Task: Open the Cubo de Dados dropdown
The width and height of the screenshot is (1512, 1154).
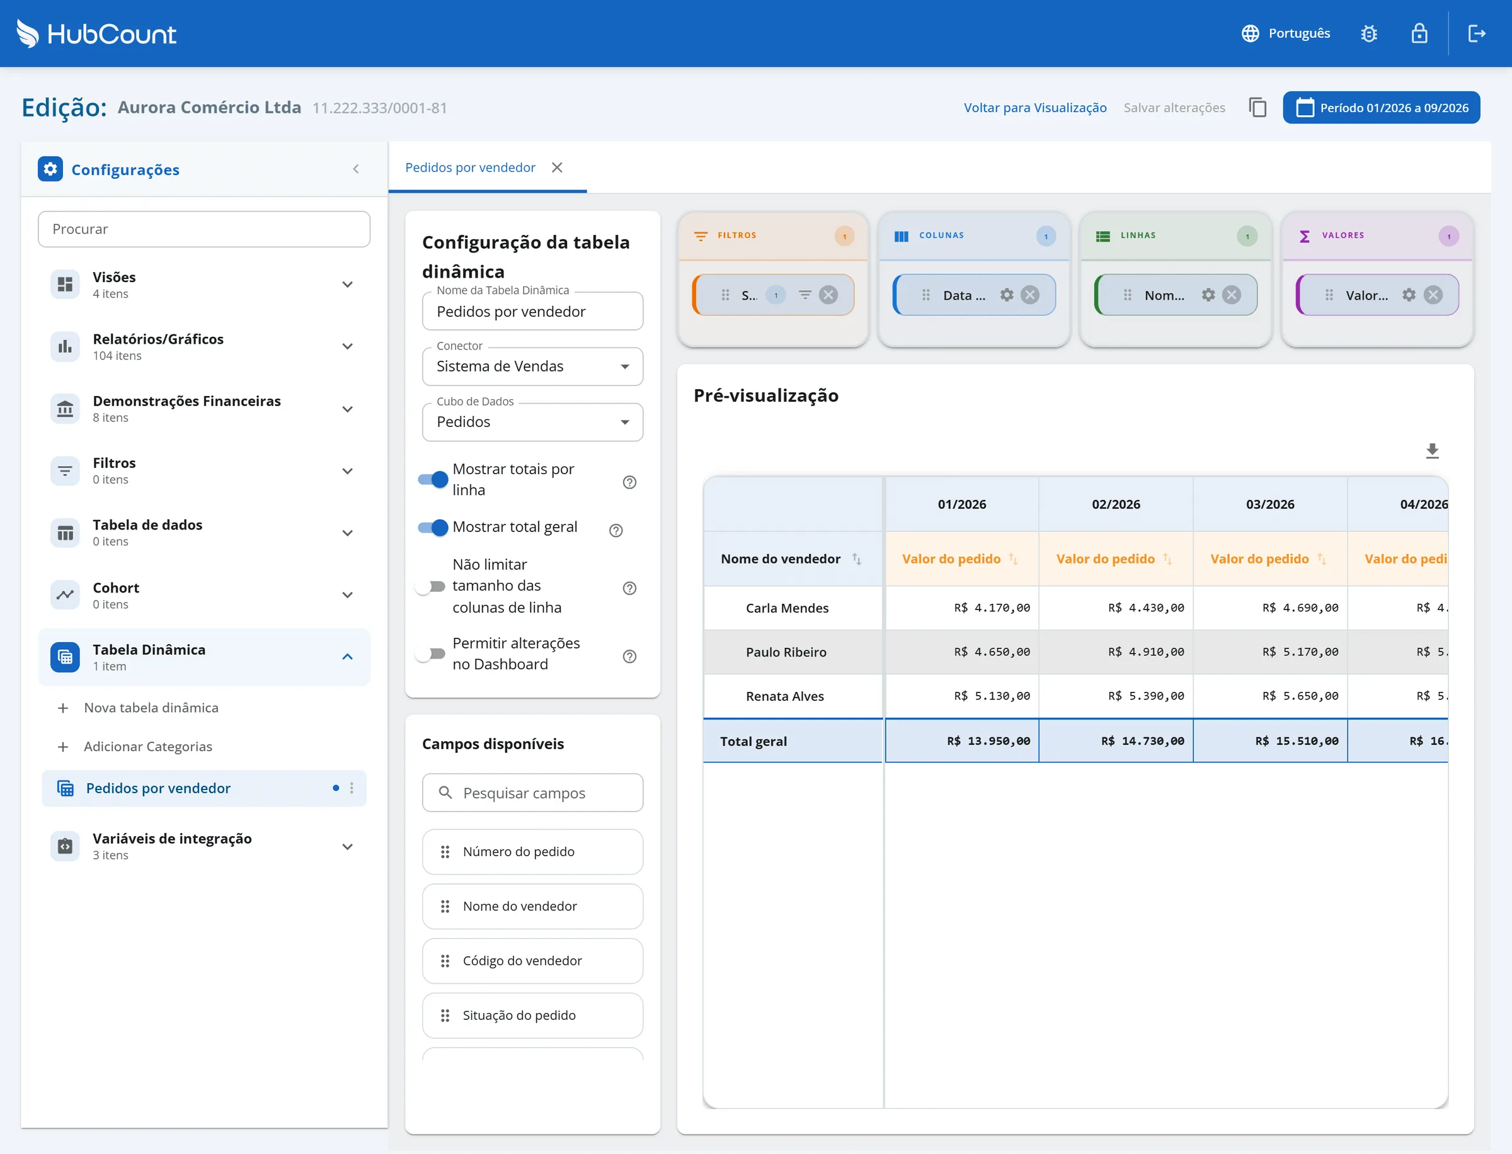Action: click(x=532, y=422)
